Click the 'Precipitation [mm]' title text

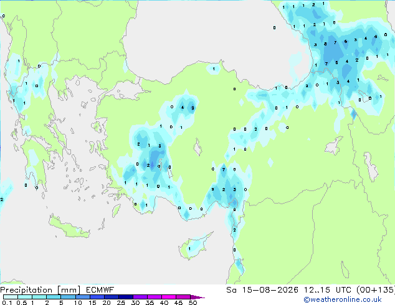(x=40, y=290)
